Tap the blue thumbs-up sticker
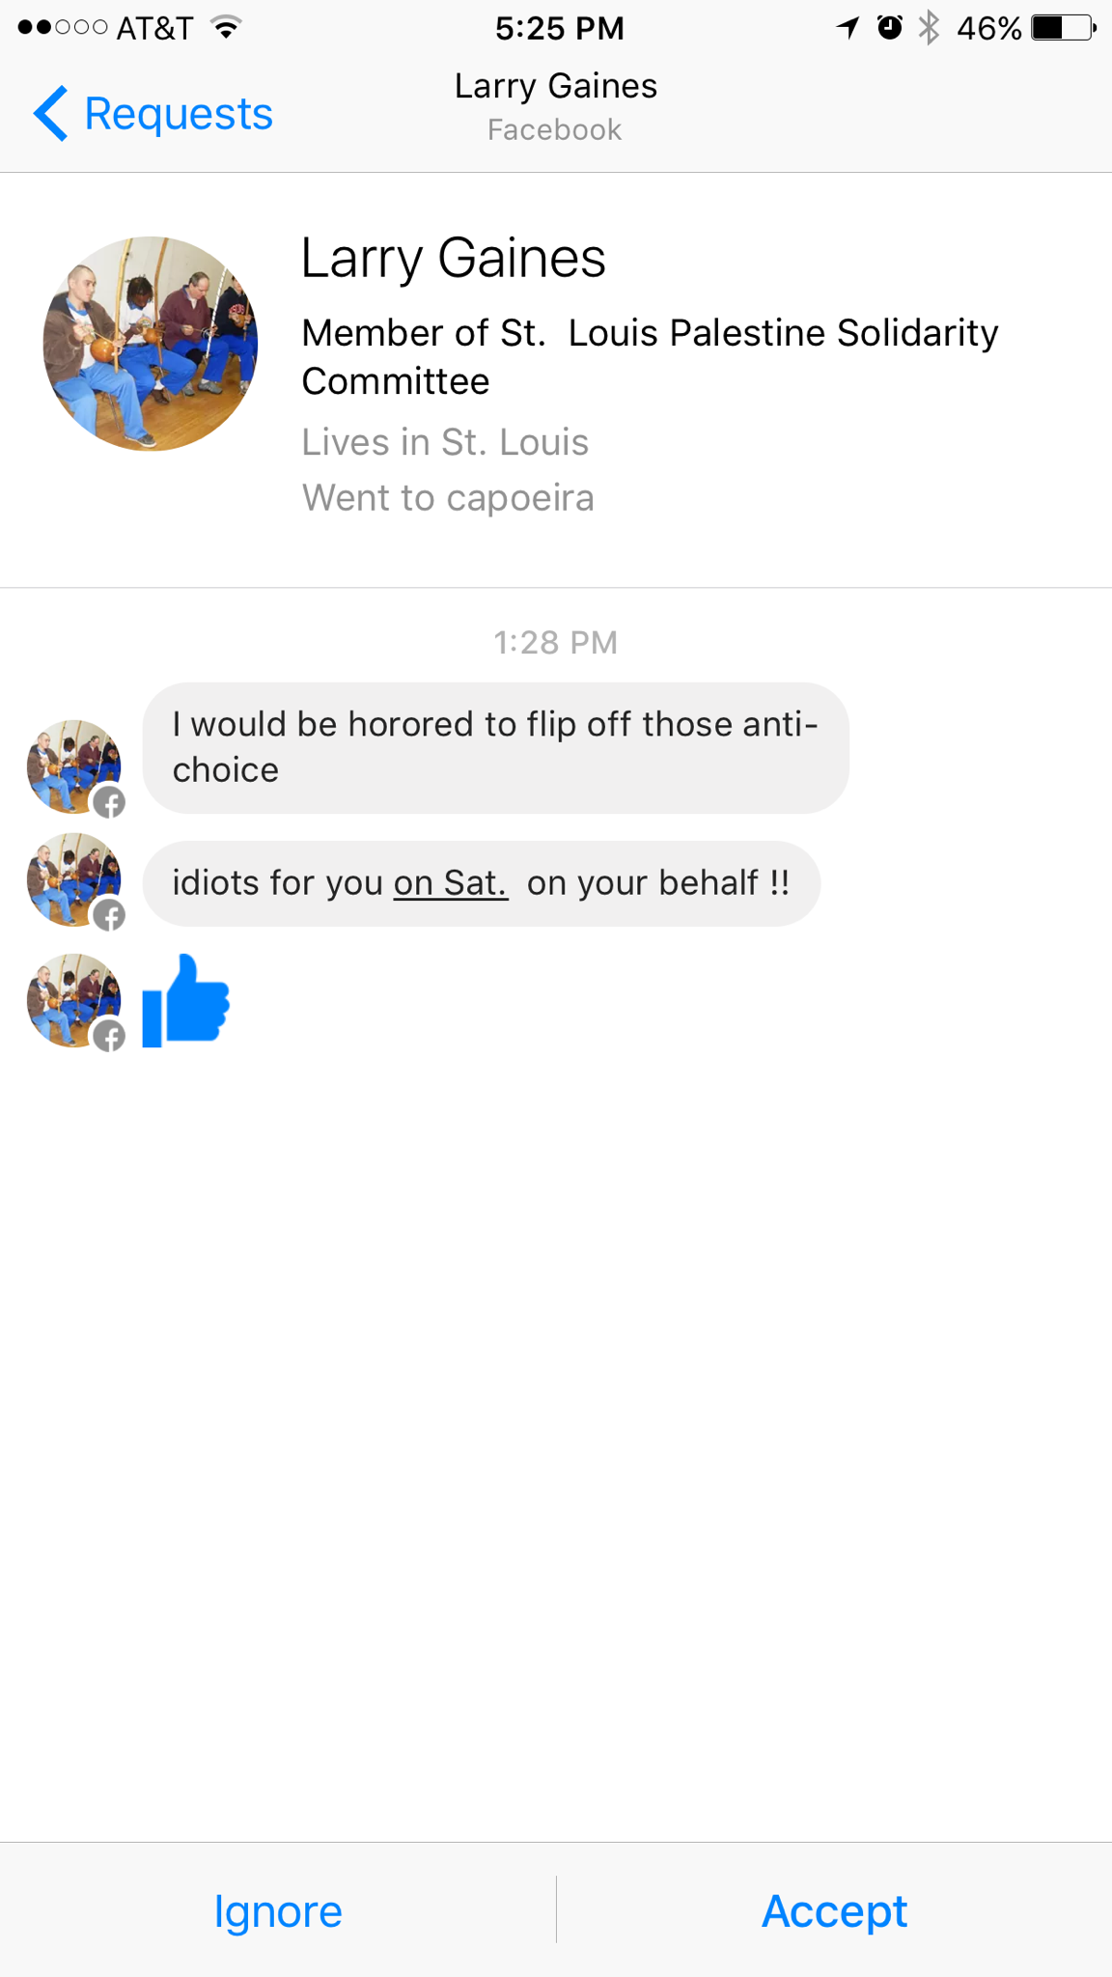This screenshot has height=1977, width=1112. [185, 1000]
